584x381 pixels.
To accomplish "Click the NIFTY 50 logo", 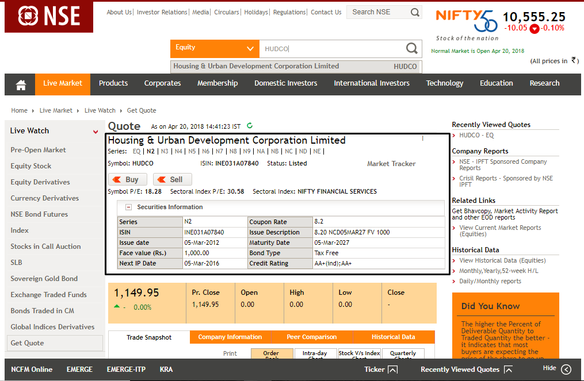I will coord(467,25).
